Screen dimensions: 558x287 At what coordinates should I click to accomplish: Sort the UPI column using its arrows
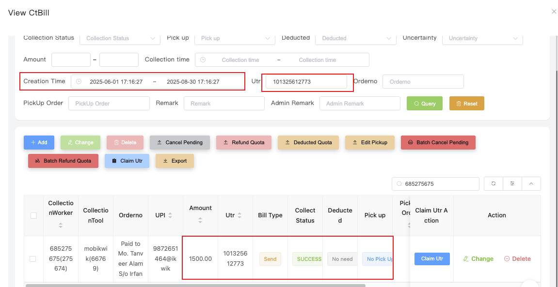point(170,215)
